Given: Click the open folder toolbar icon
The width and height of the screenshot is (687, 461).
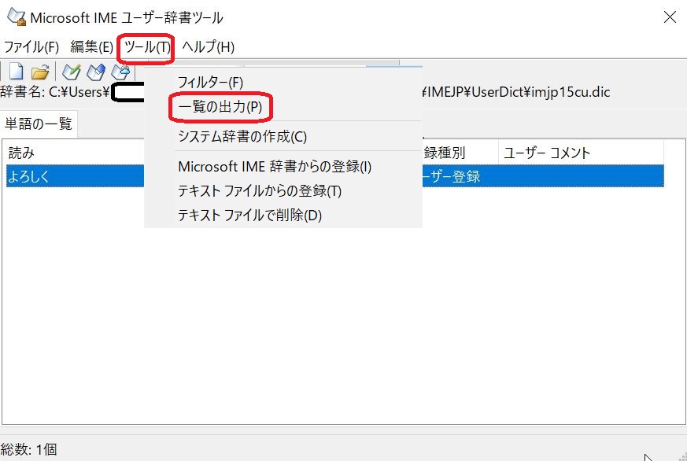Looking at the screenshot, I should 40,72.
